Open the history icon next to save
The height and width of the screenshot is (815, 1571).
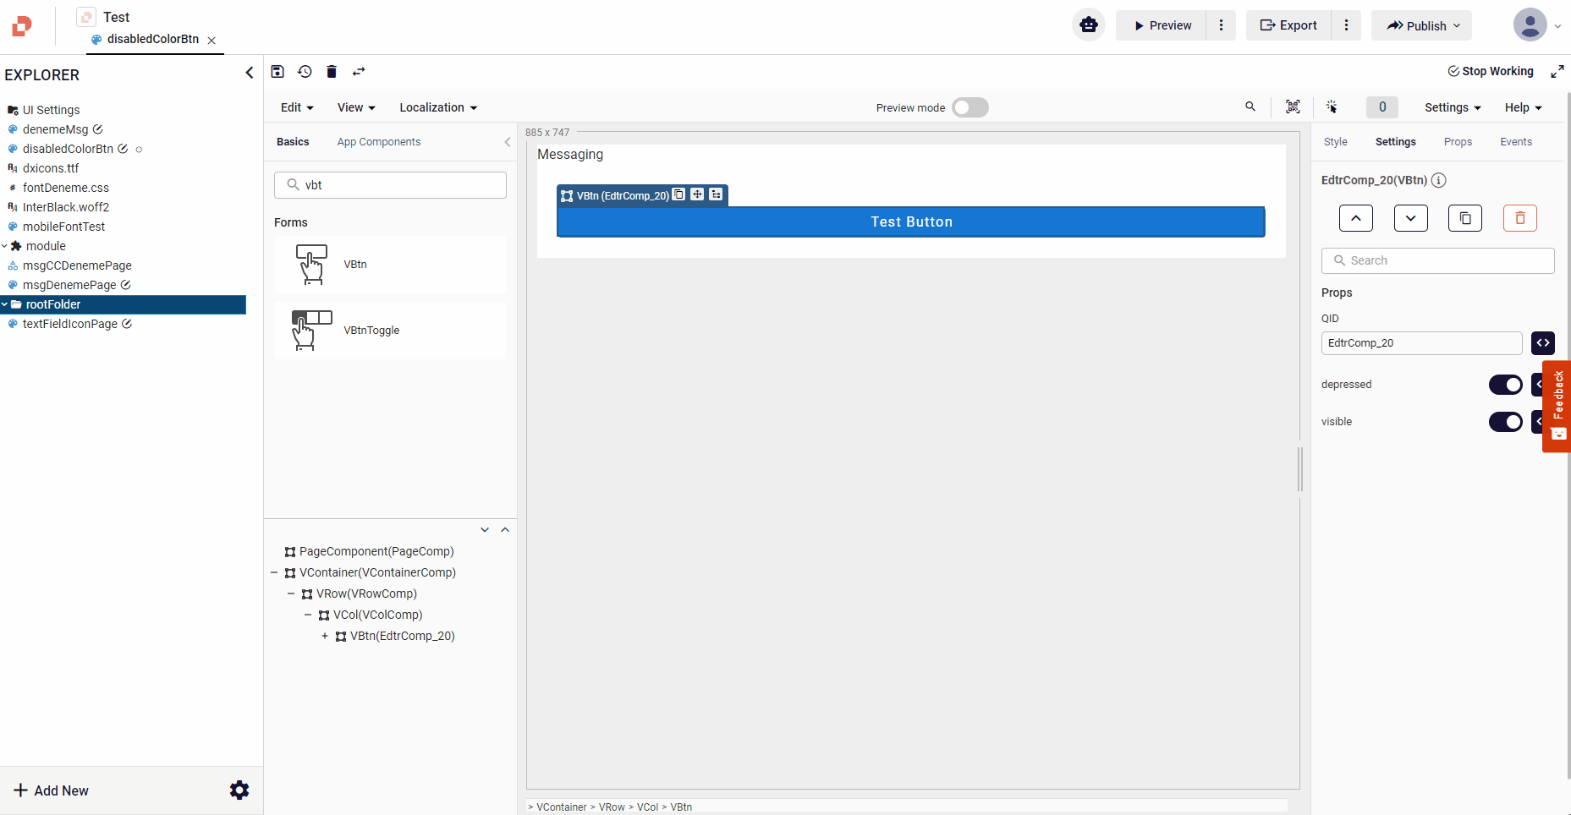click(305, 72)
